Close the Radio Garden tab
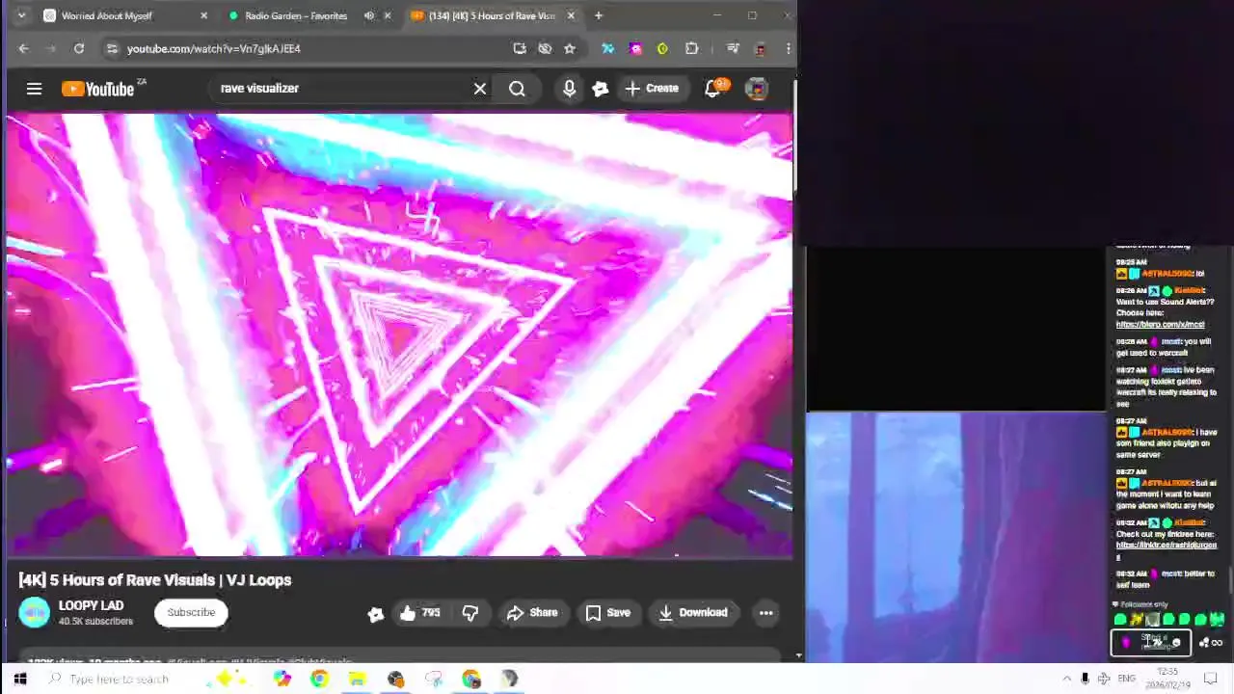 [x=388, y=15]
